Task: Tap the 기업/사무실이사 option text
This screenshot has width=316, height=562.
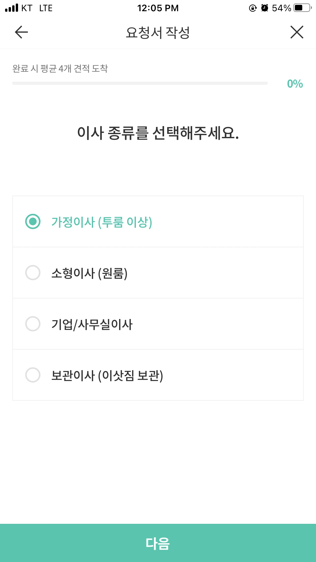Action: click(92, 325)
